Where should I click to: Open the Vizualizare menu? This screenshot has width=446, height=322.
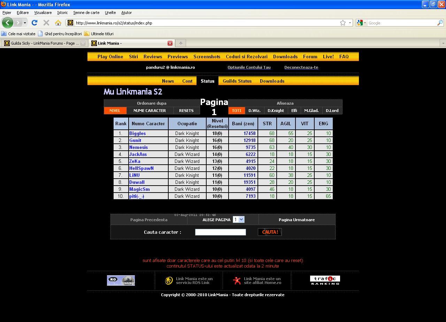point(43,13)
